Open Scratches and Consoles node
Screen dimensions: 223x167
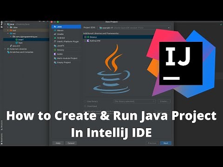[x=21, y=52]
